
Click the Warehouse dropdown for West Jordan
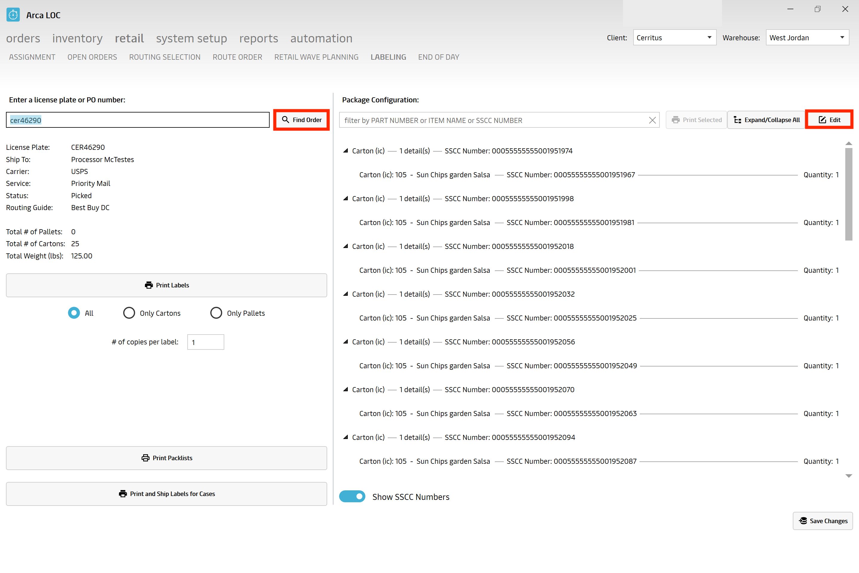807,37
